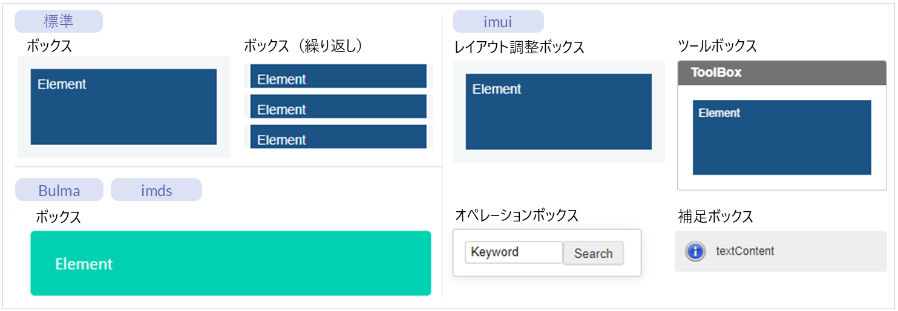Viewport: 898px width, 311px height.
Task: Select the third repeated Element row
Action: [338, 137]
